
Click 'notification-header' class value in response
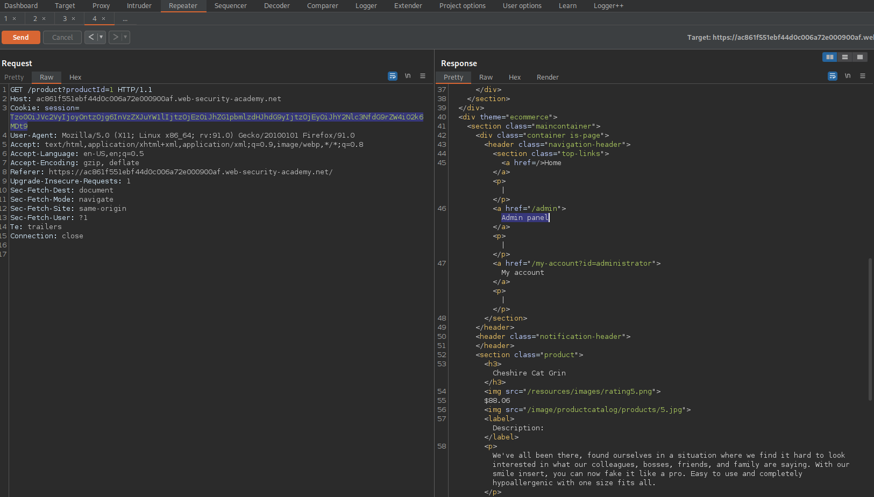click(581, 337)
